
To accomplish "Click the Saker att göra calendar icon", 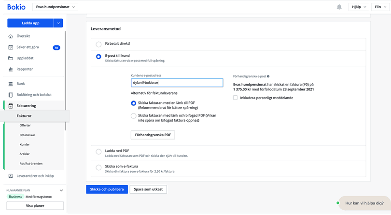I will (11, 47).
